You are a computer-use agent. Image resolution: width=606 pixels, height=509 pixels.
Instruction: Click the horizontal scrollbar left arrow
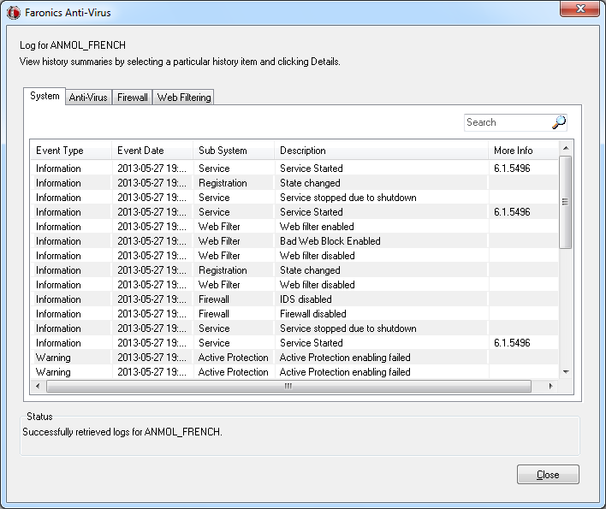point(38,386)
